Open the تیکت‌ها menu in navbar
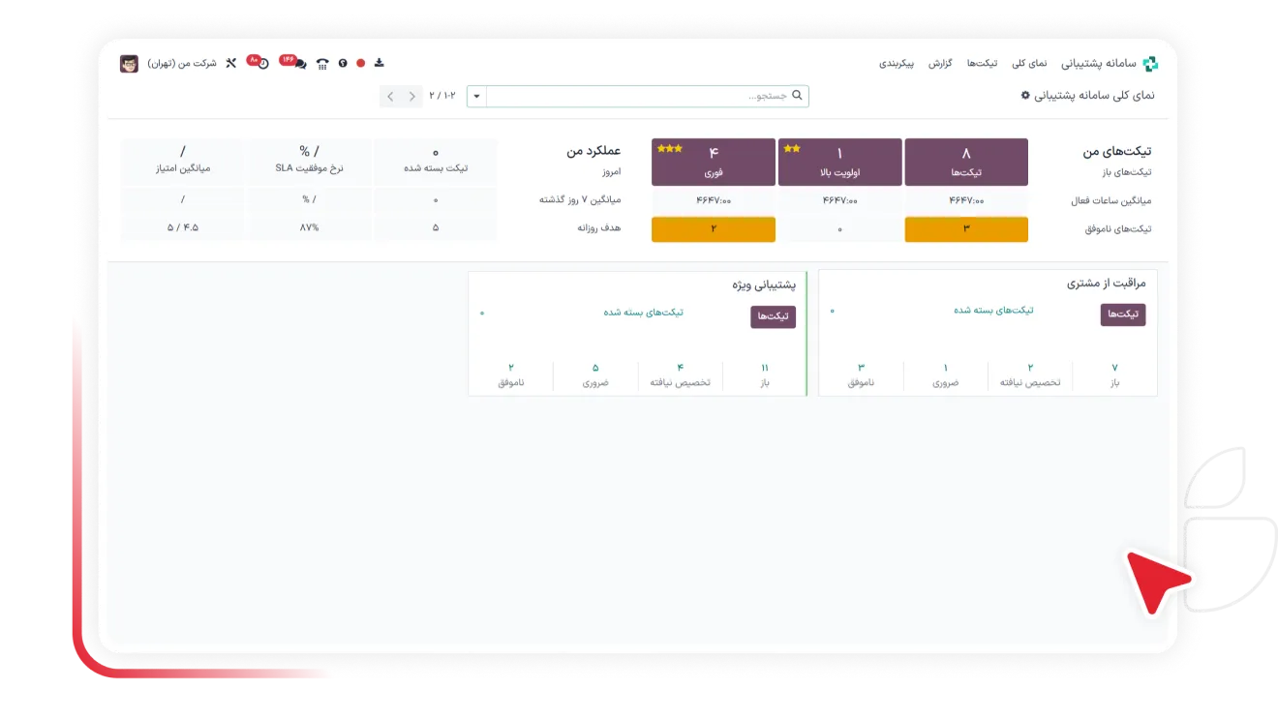This screenshot has height=718, width=1278. (x=982, y=64)
